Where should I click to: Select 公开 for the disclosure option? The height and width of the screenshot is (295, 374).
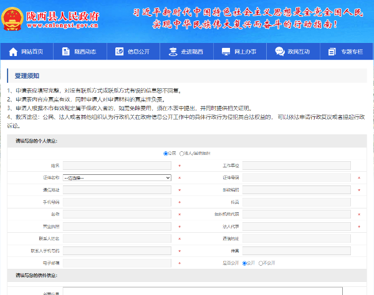[245, 263]
